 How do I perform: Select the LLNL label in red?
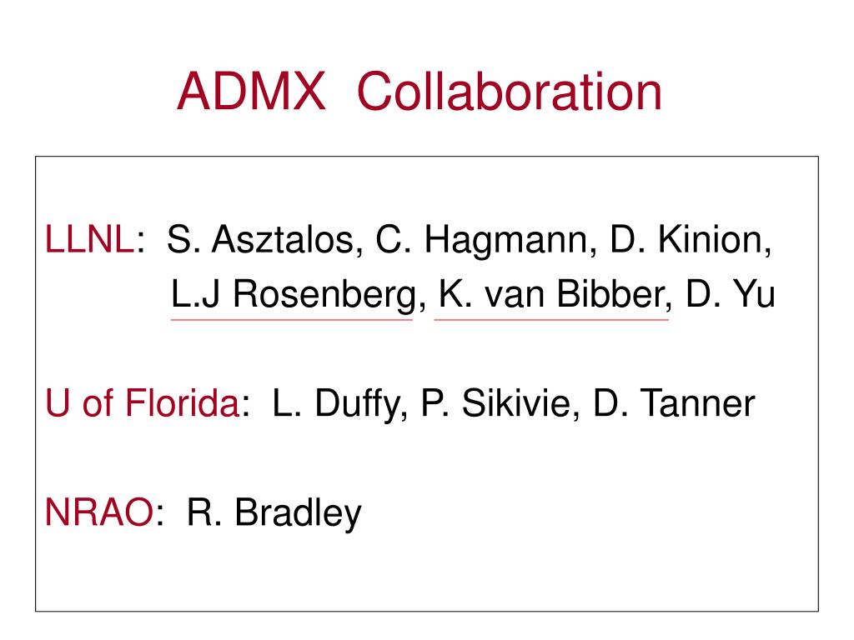(x=89, y=239)
